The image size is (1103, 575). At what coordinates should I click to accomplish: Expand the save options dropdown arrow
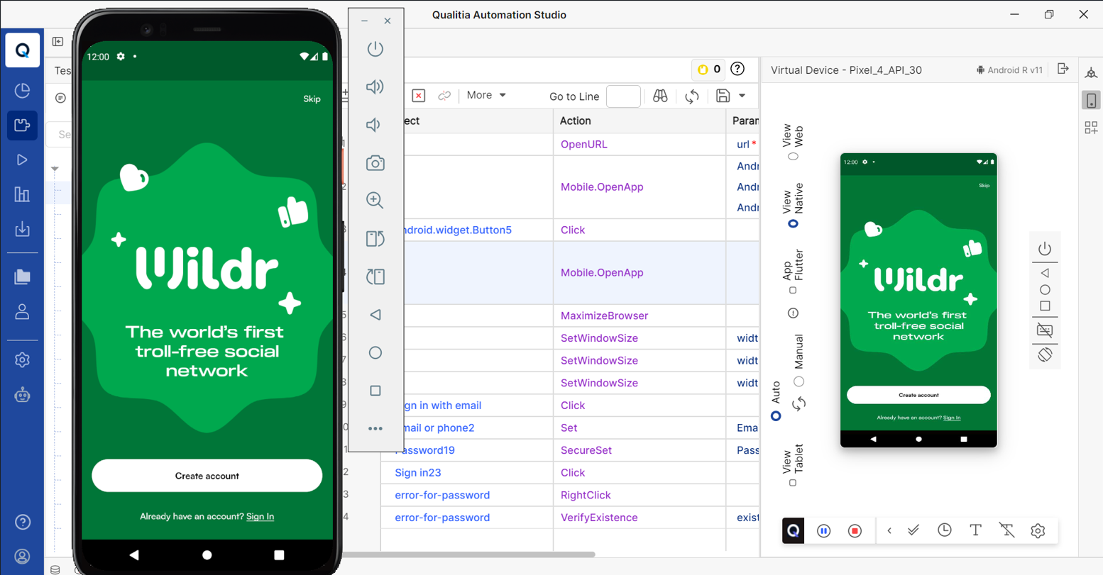tap(742, 96)
